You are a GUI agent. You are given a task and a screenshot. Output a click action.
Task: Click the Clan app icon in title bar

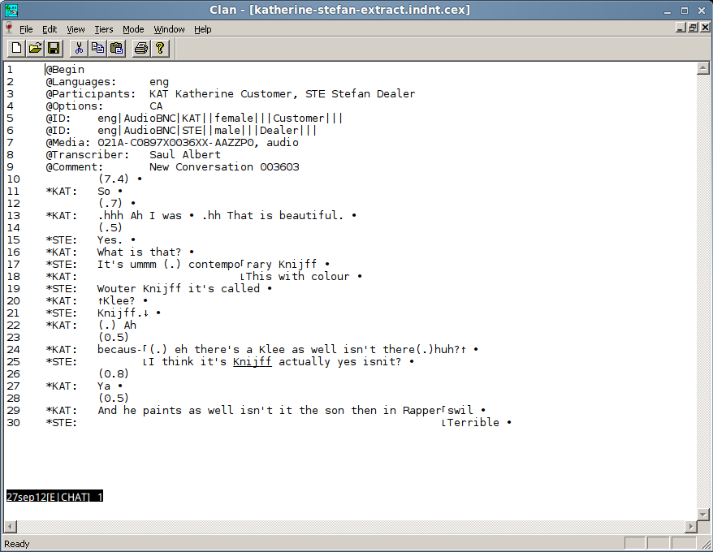(x=11, y=10)
